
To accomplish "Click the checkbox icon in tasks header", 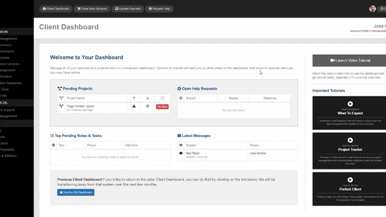I will (x=54, y=145).
